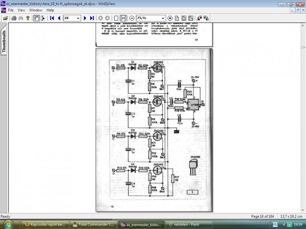Click the vertical scrollbar down arrow

tap(303, 210)
